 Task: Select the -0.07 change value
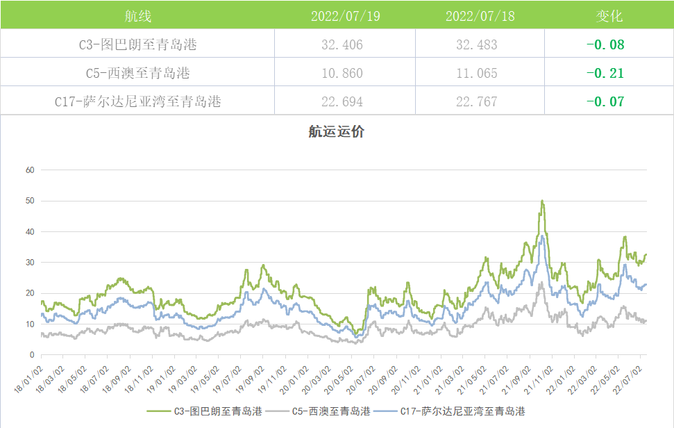[x=605, y=101]
